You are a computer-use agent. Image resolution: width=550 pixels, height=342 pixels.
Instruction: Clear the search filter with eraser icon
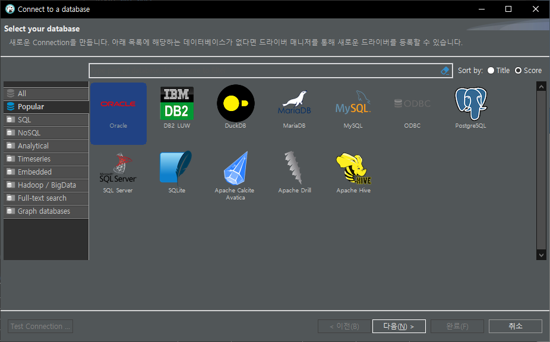click(x=445, y=71)
